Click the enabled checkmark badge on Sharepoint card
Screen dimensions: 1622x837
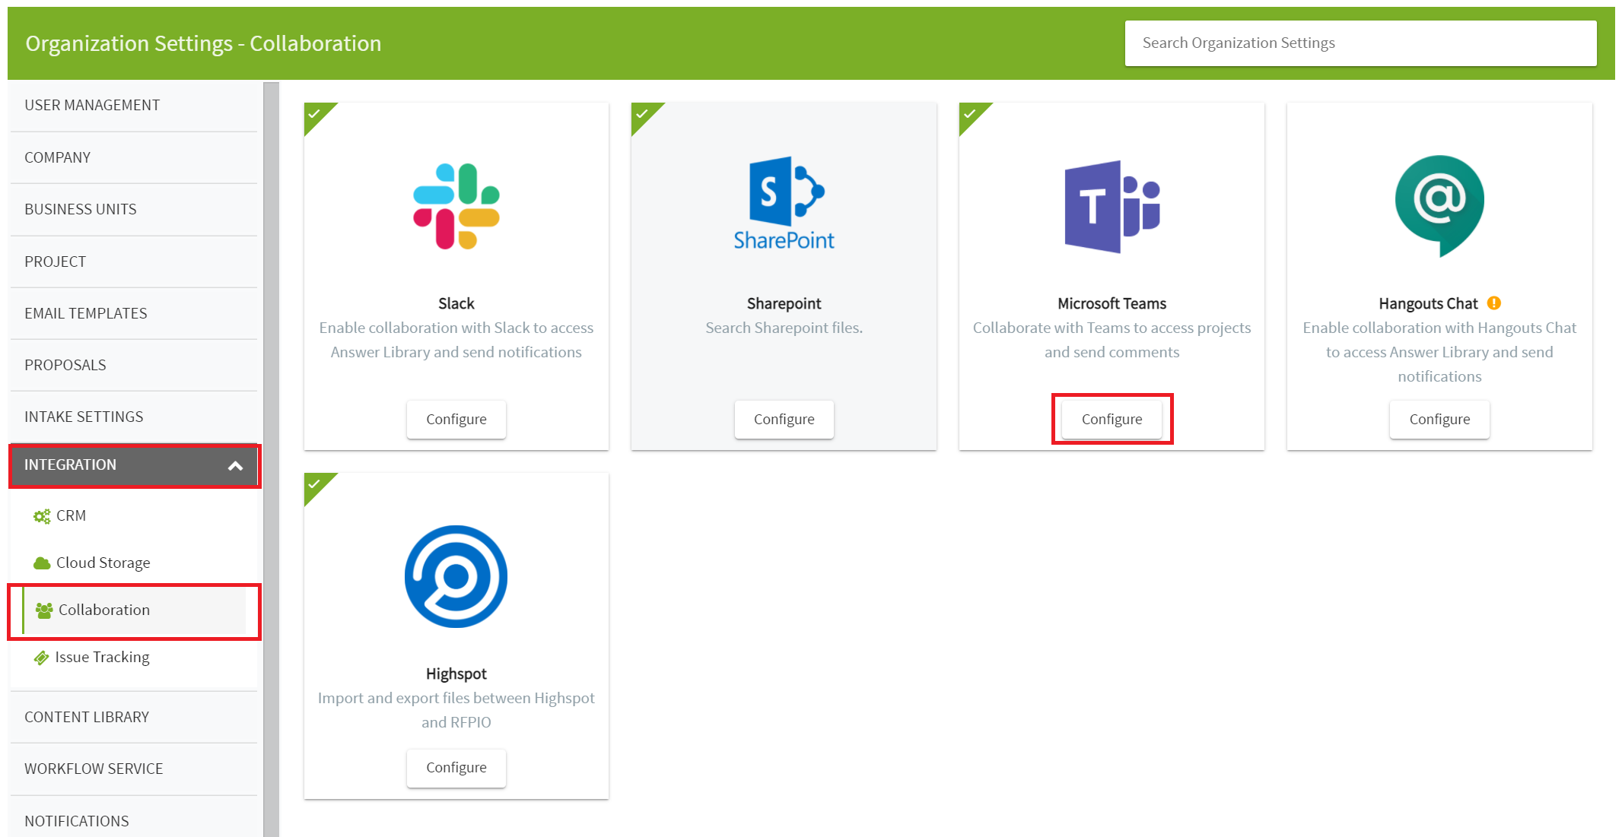click(x=642, y=114)
